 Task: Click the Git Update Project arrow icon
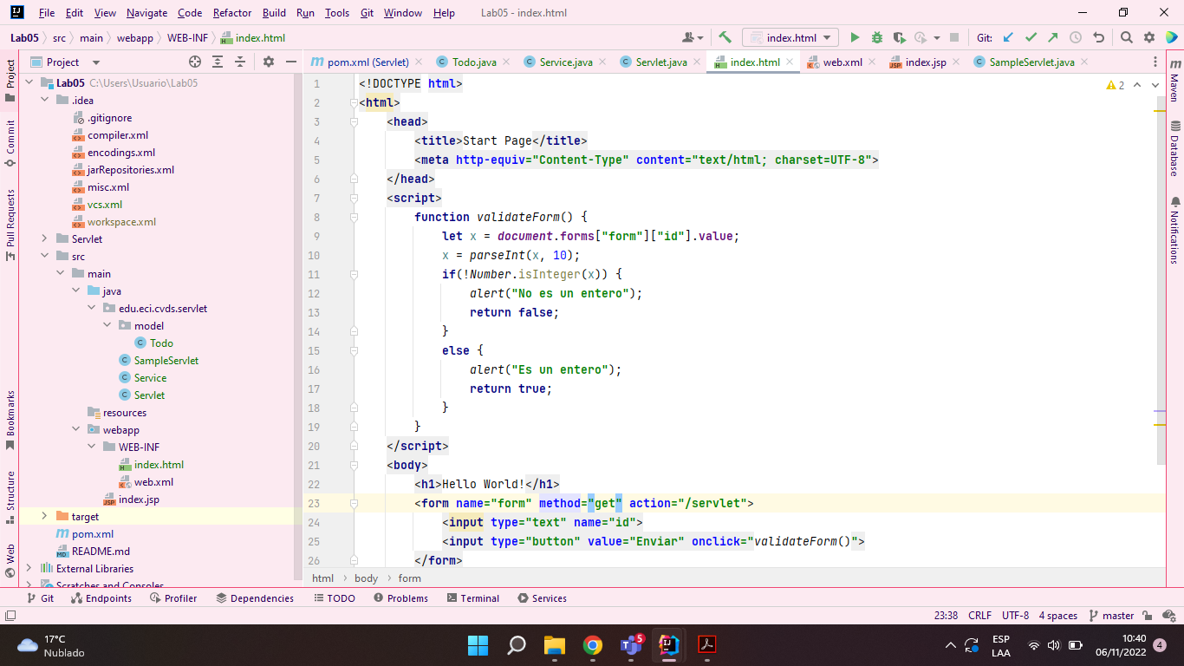[1008, 37]
